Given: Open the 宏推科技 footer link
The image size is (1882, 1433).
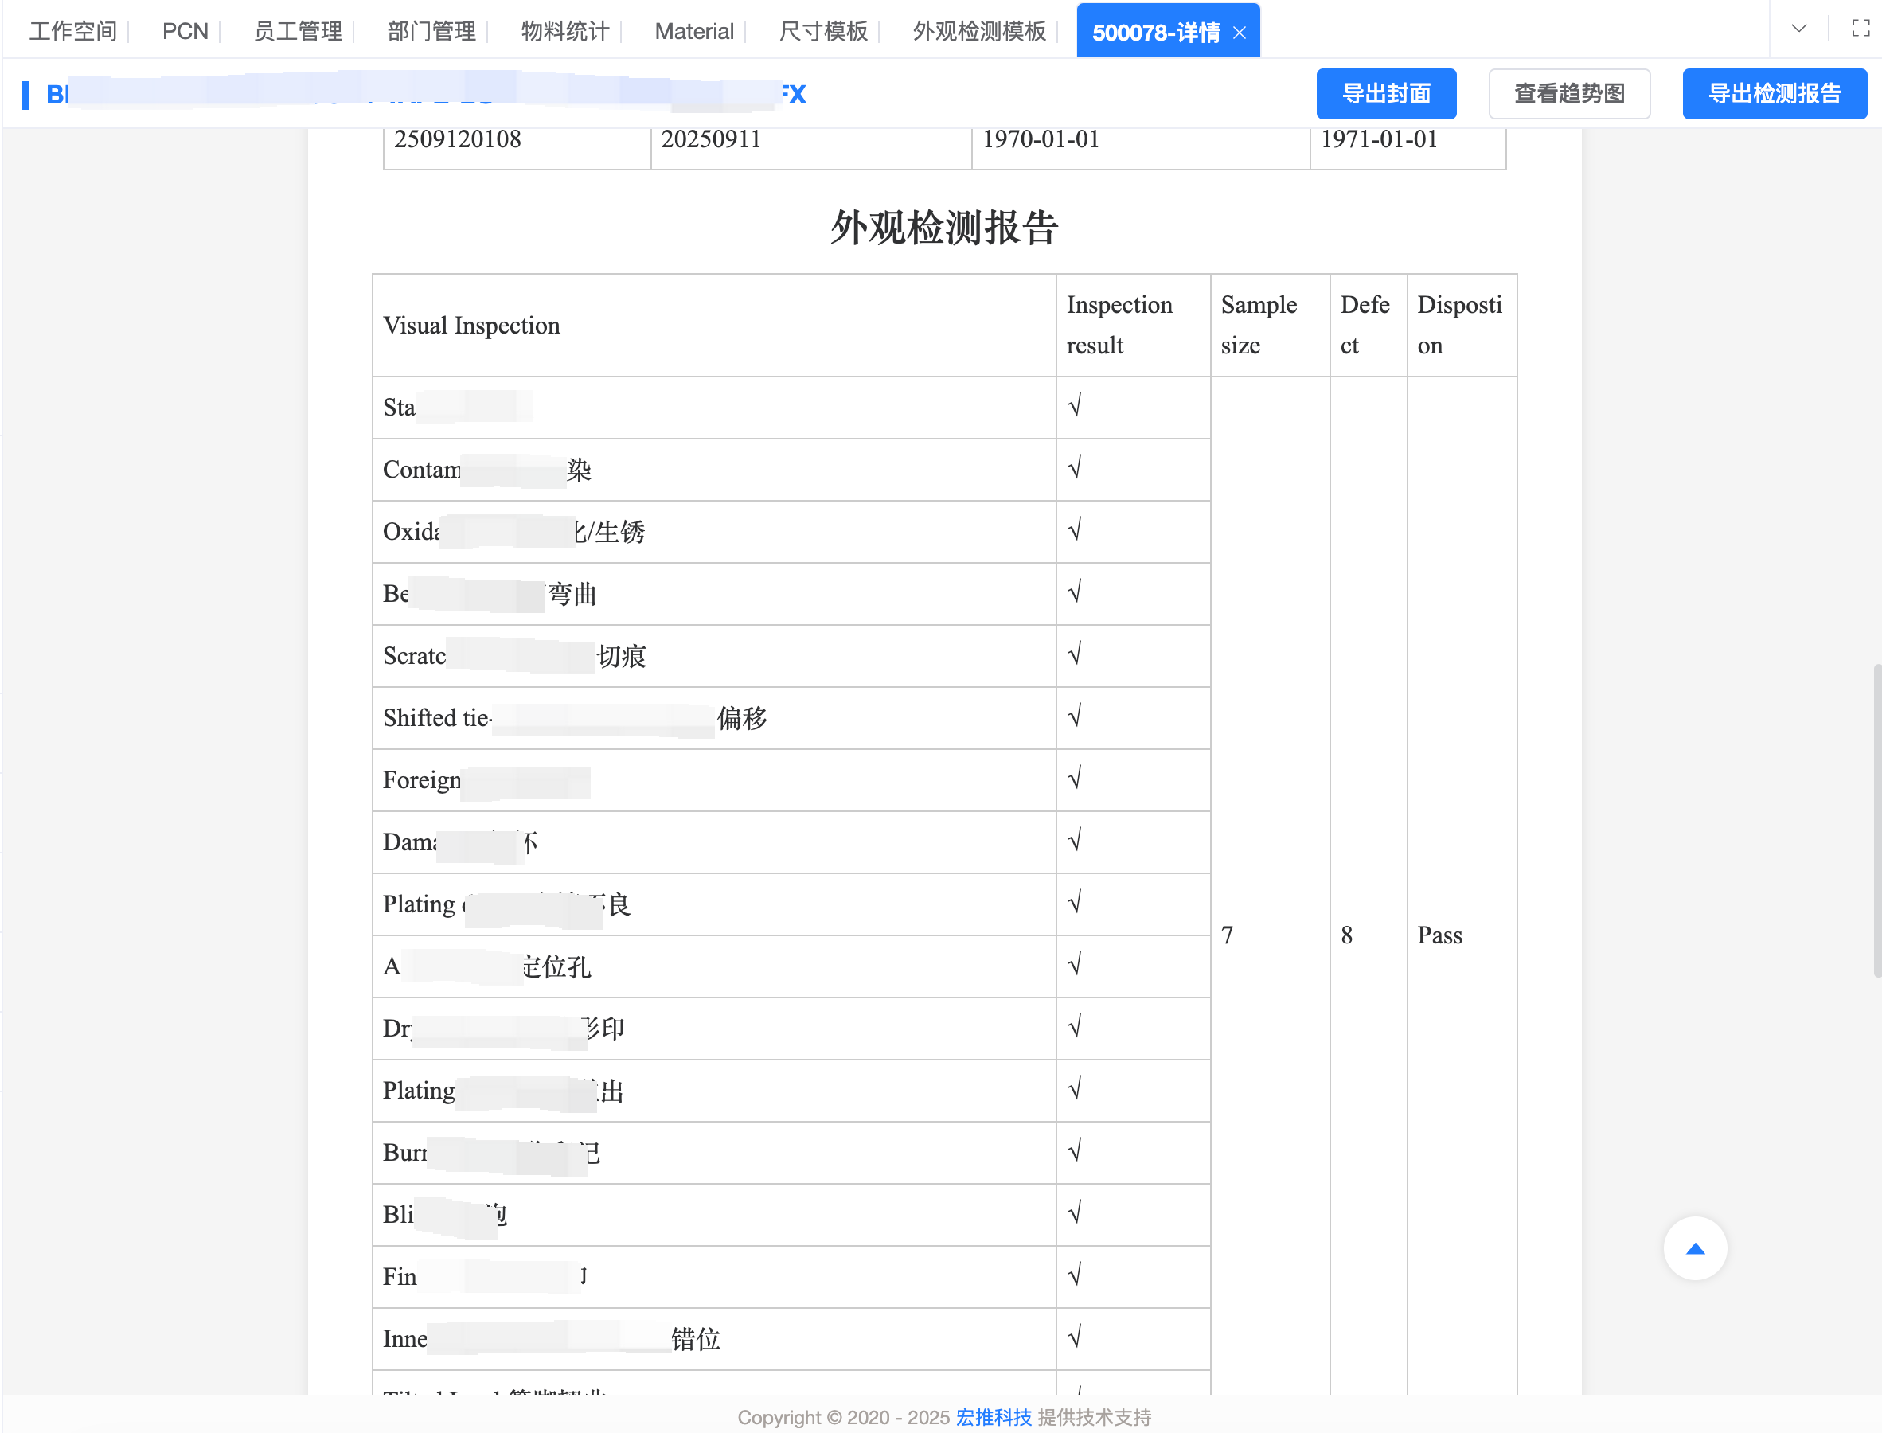Looking at the screenshot, I should pos(994,1417).
